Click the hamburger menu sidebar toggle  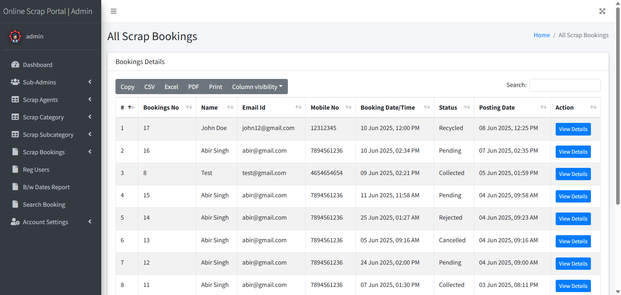114,11
